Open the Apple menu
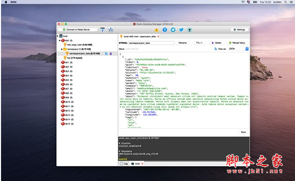The image size is (295, 181). pos(6,2)
